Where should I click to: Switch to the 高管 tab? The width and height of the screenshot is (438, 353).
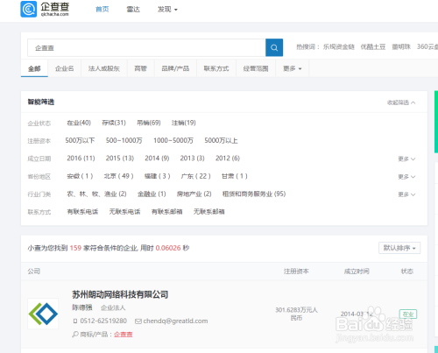click(x=140, y=68)
